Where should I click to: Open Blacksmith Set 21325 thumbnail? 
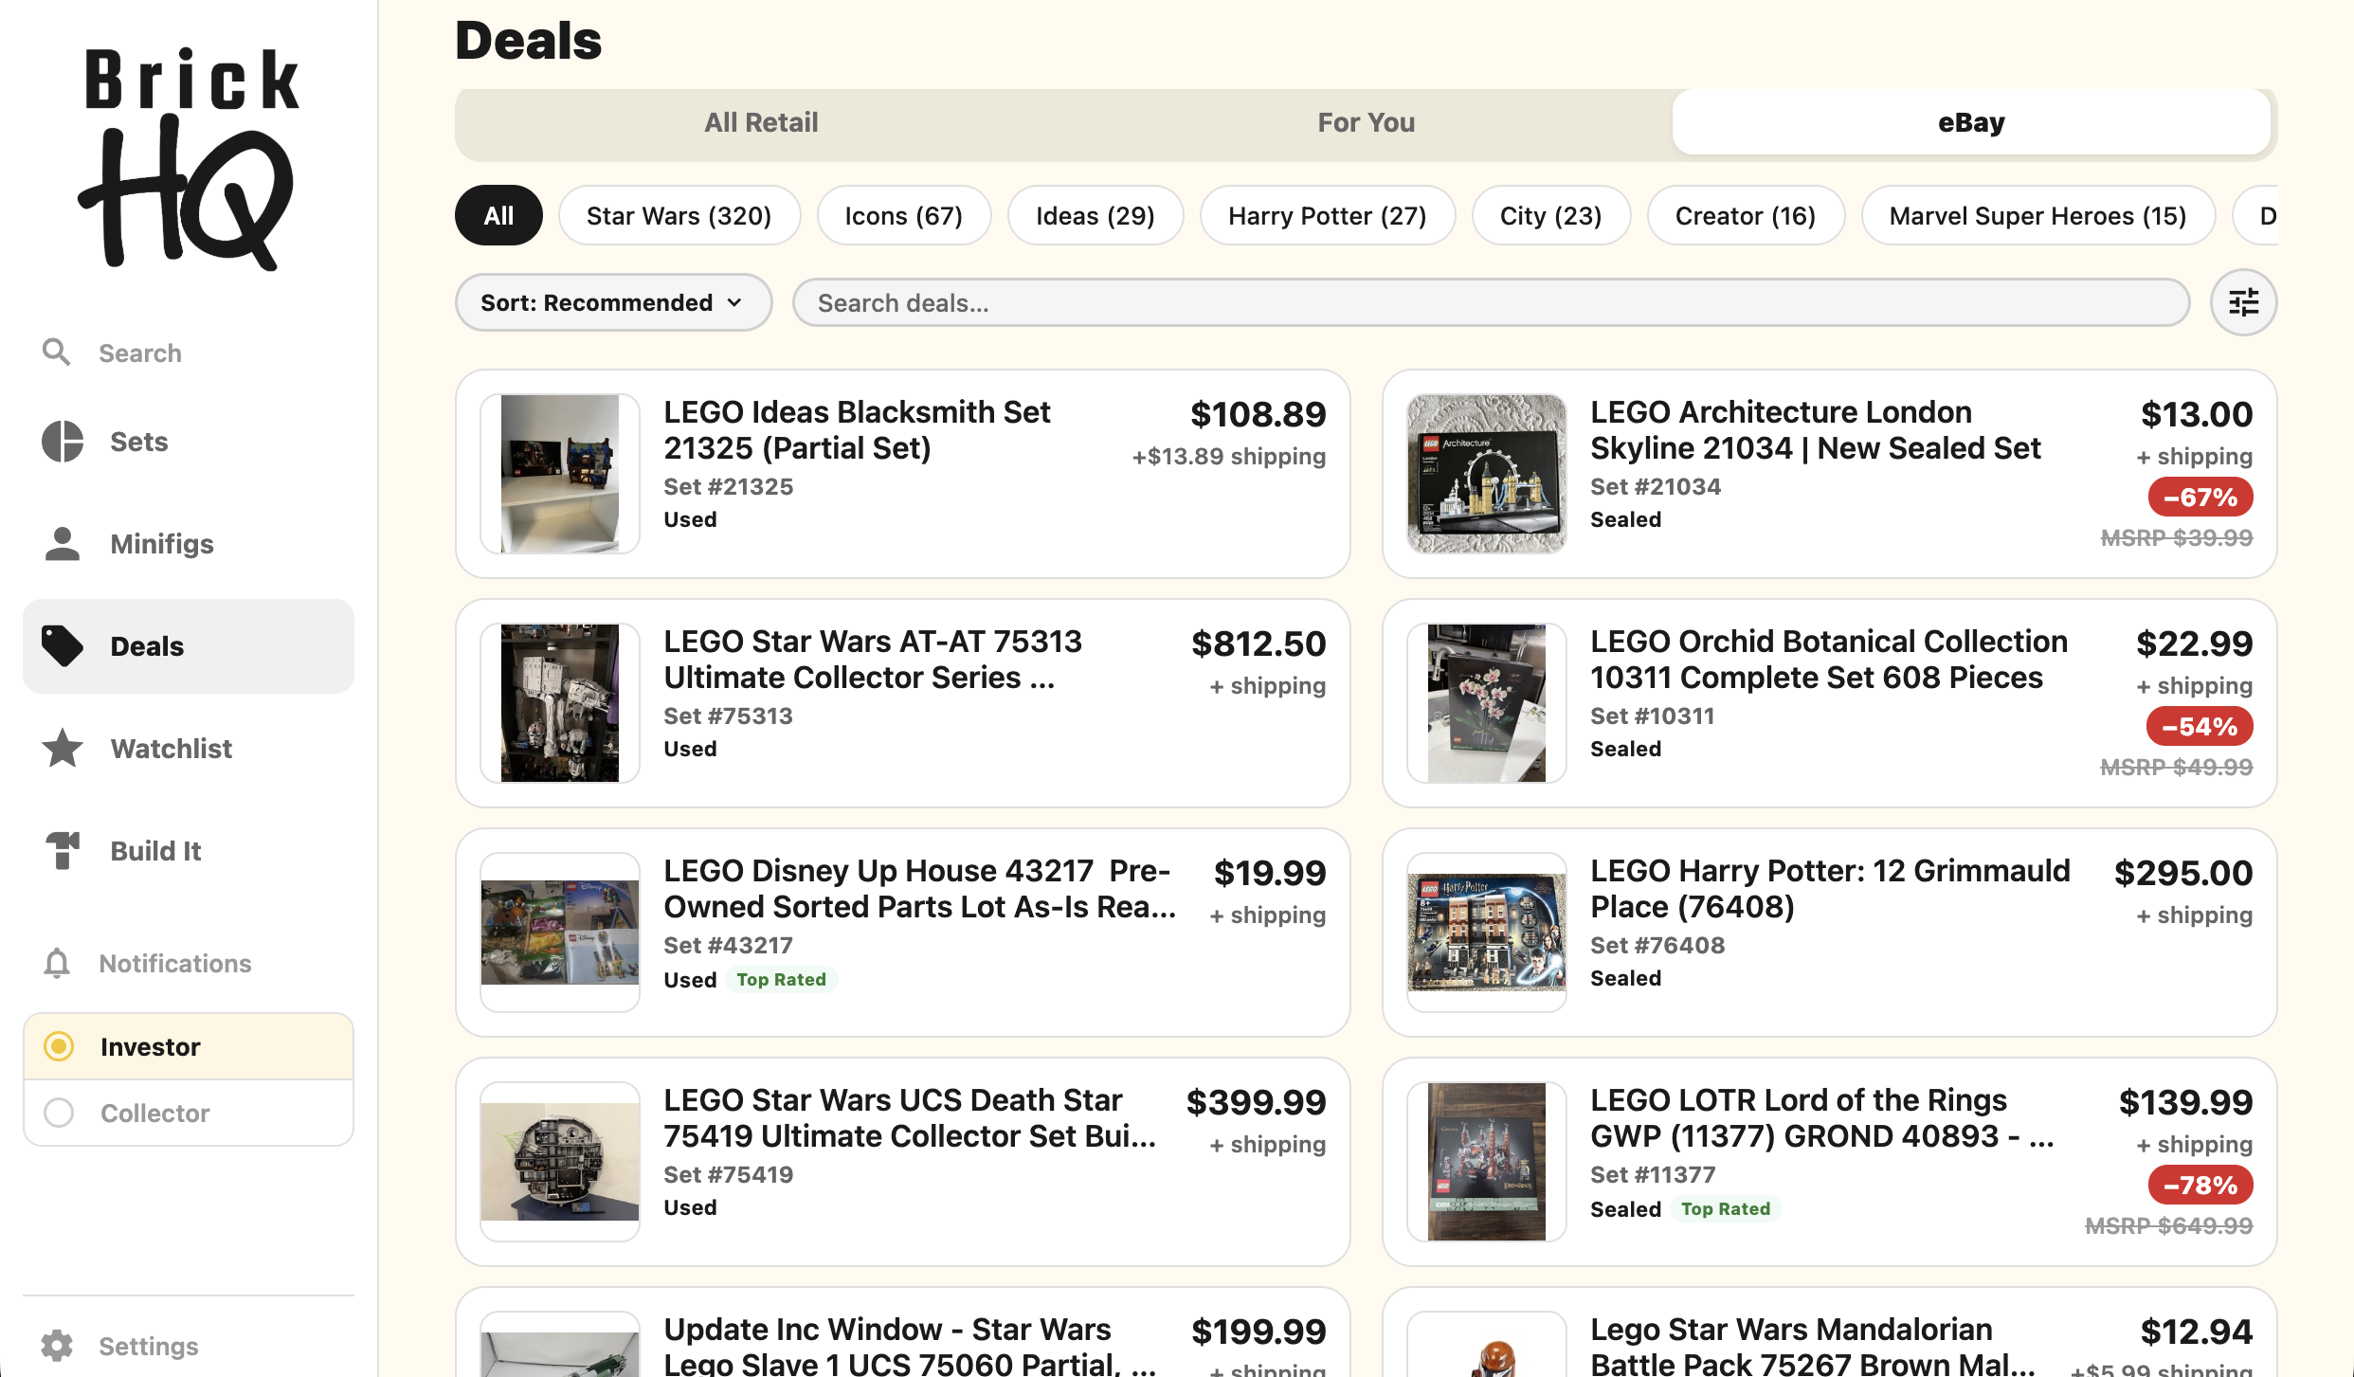coord(560,474)
